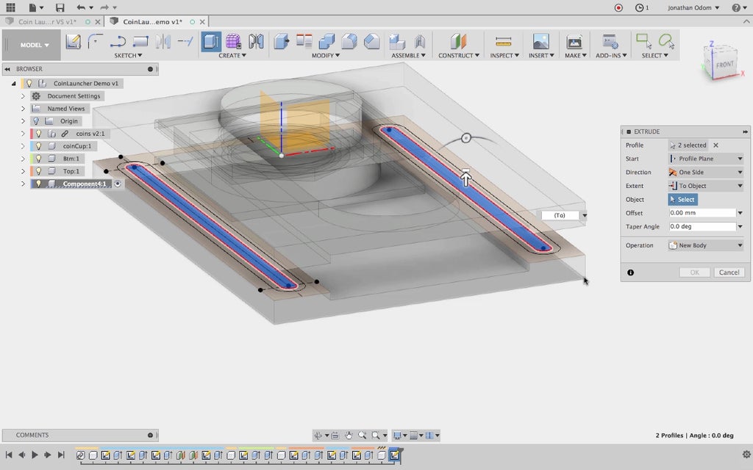Switch to the Coin Launcher V5 document tab

coord(47,22)
